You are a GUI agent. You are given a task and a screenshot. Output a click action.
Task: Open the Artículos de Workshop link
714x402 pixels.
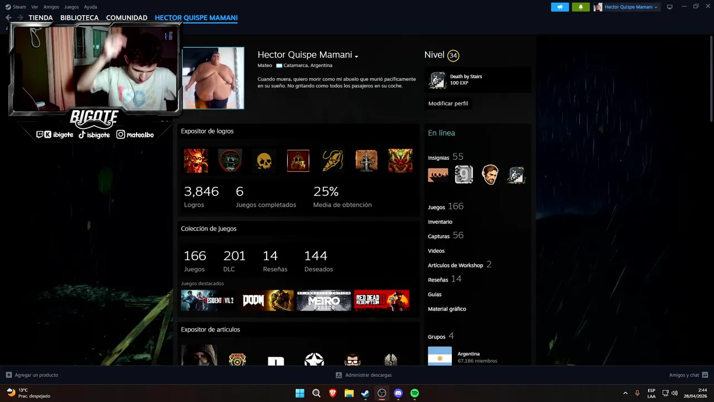point(460,265)
